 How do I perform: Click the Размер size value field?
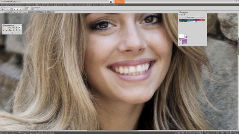coord(26,9)
